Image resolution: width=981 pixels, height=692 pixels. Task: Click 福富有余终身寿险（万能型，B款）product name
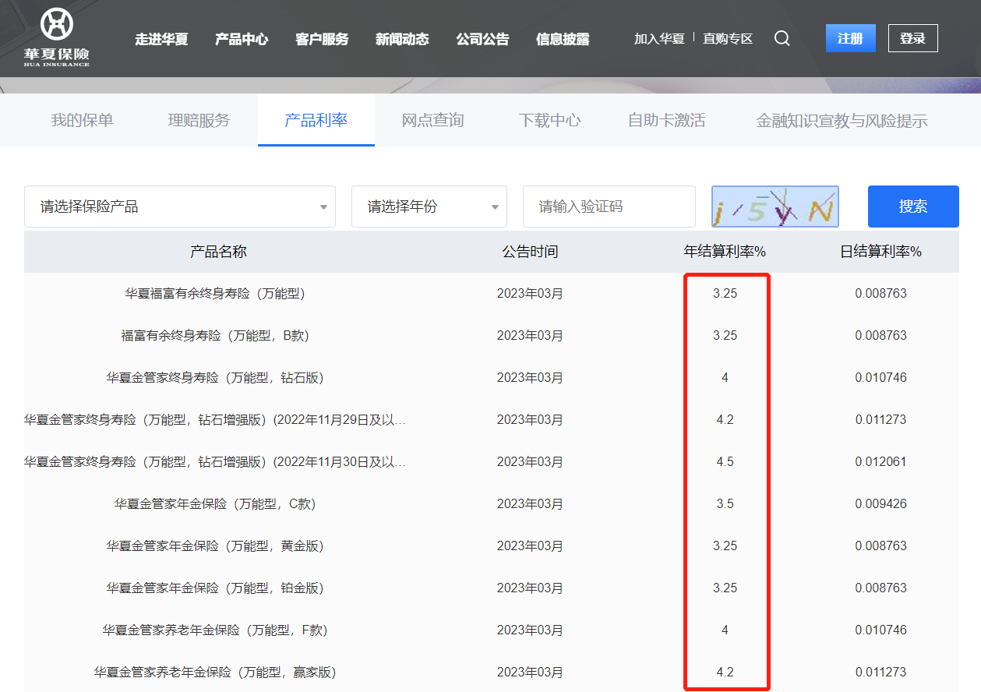(x=215, y=336)
